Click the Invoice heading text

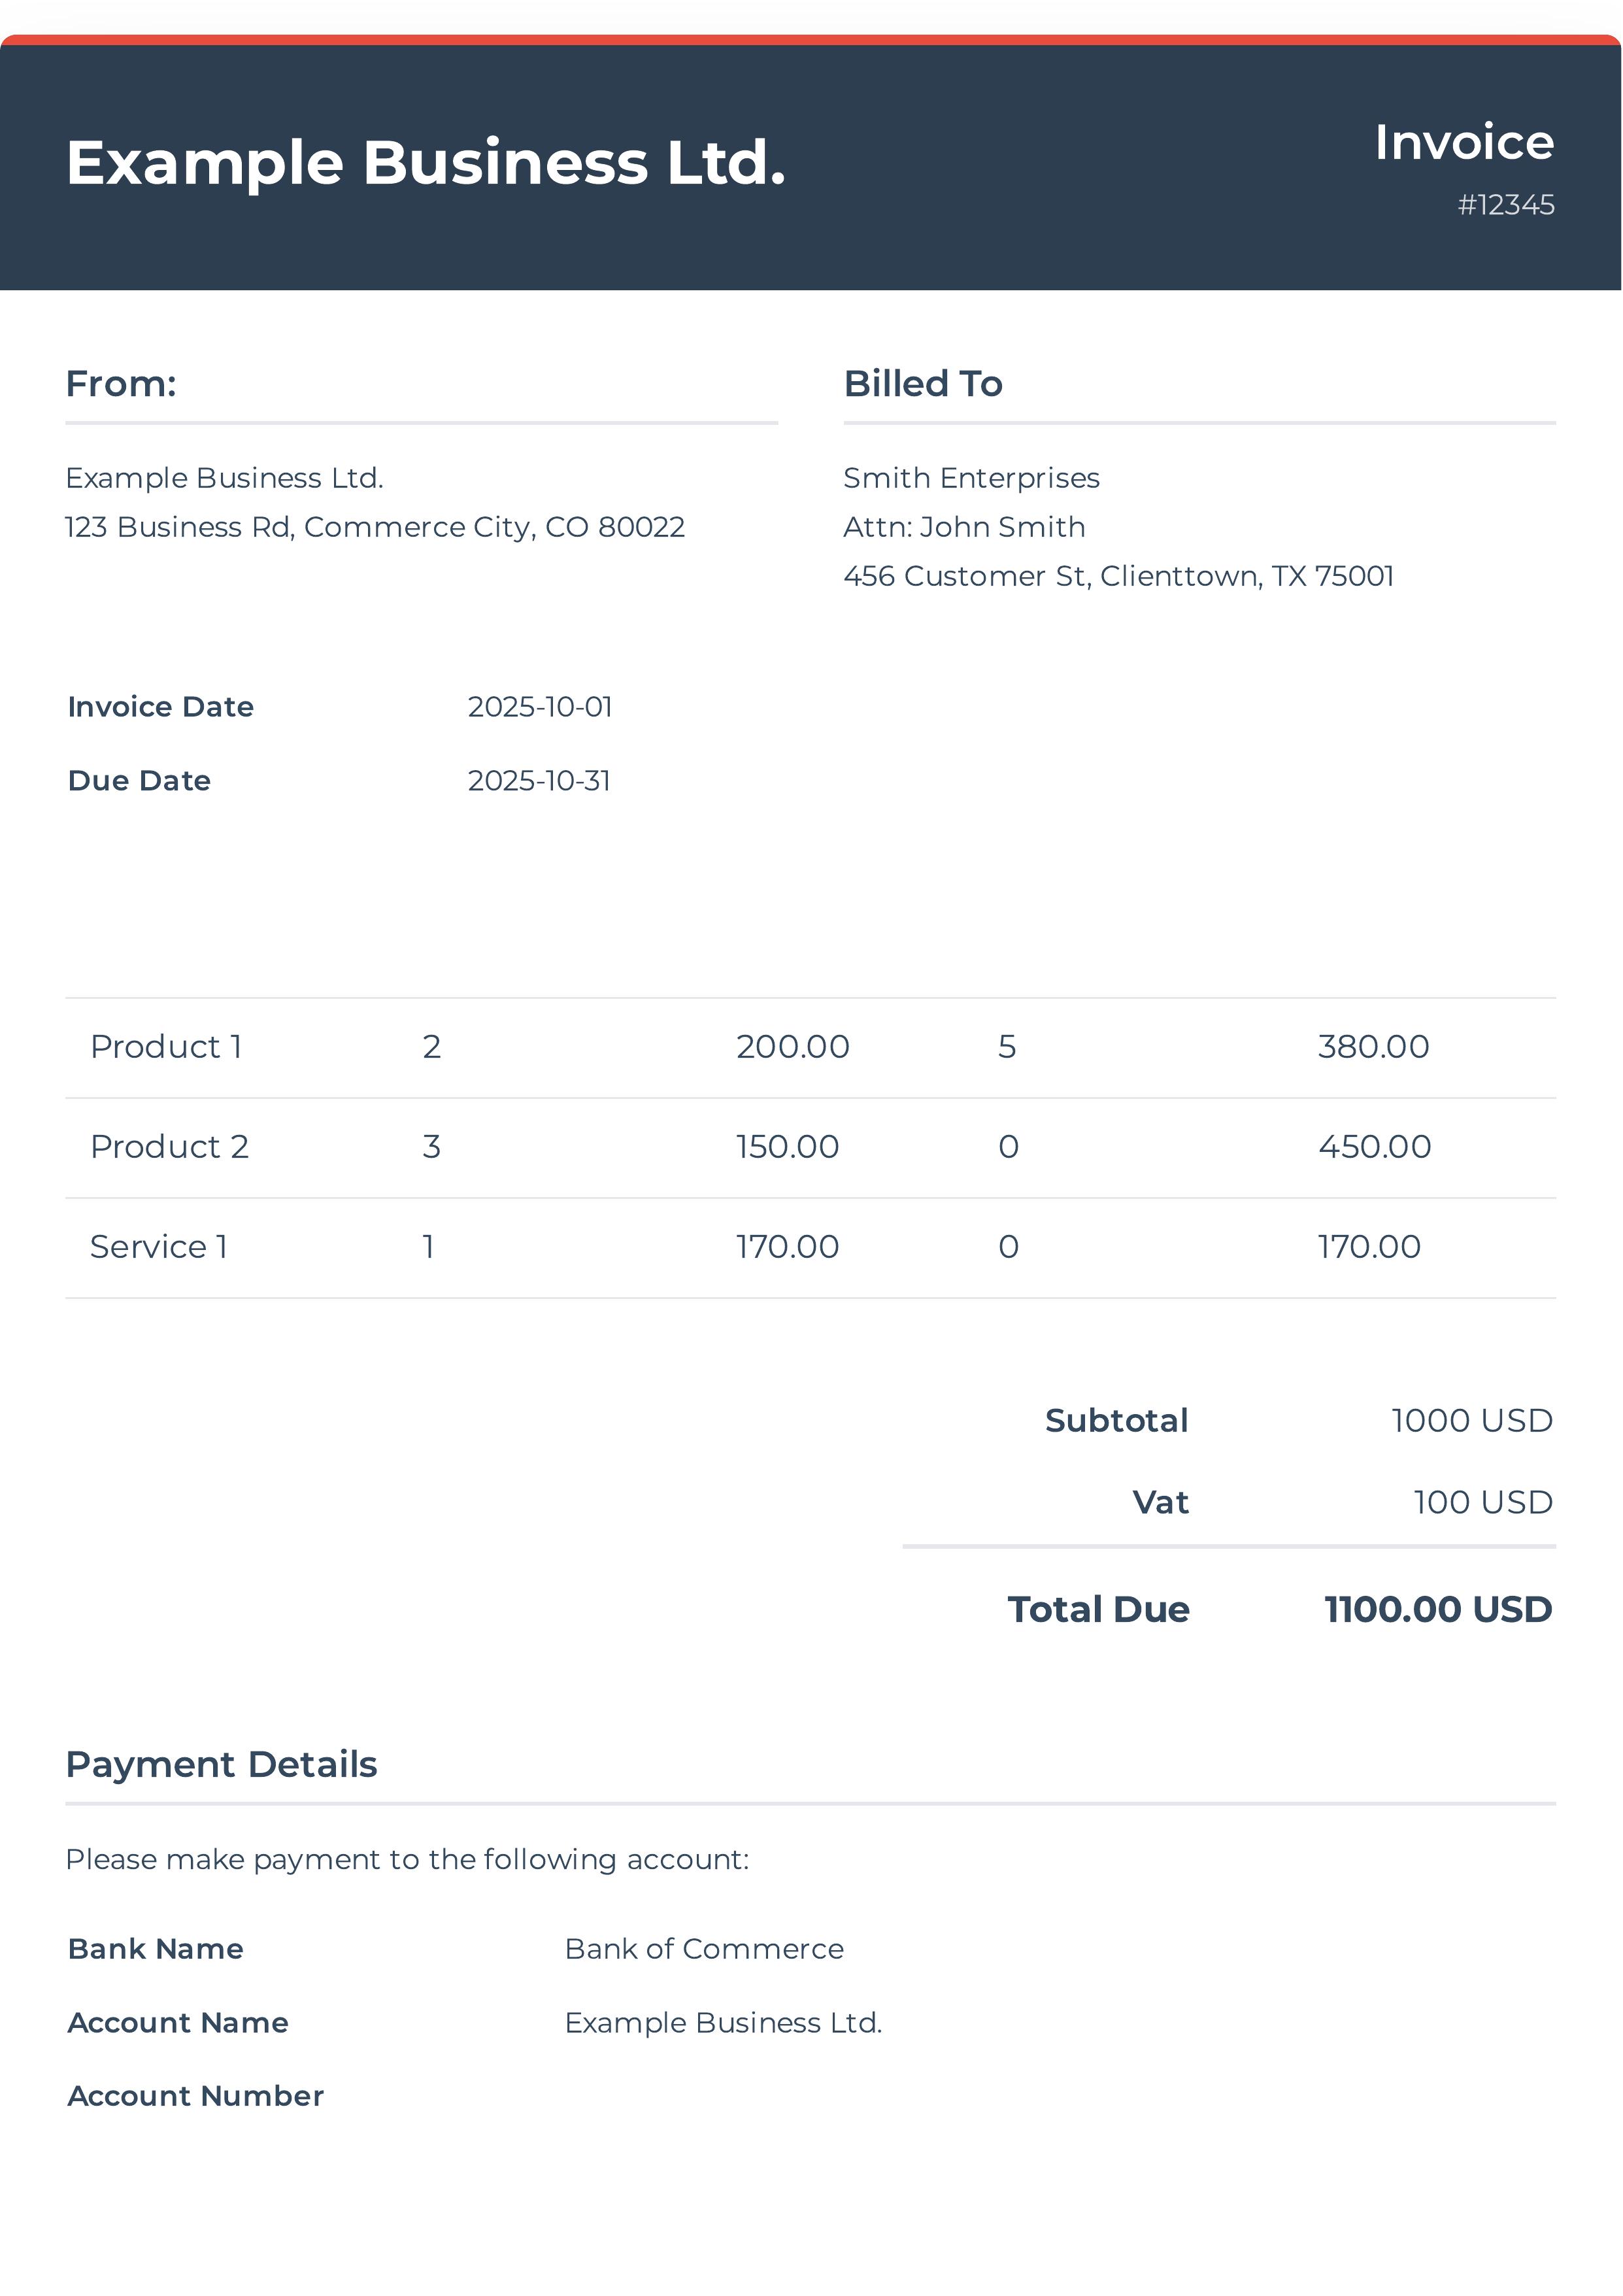[x=1463, y=142]
